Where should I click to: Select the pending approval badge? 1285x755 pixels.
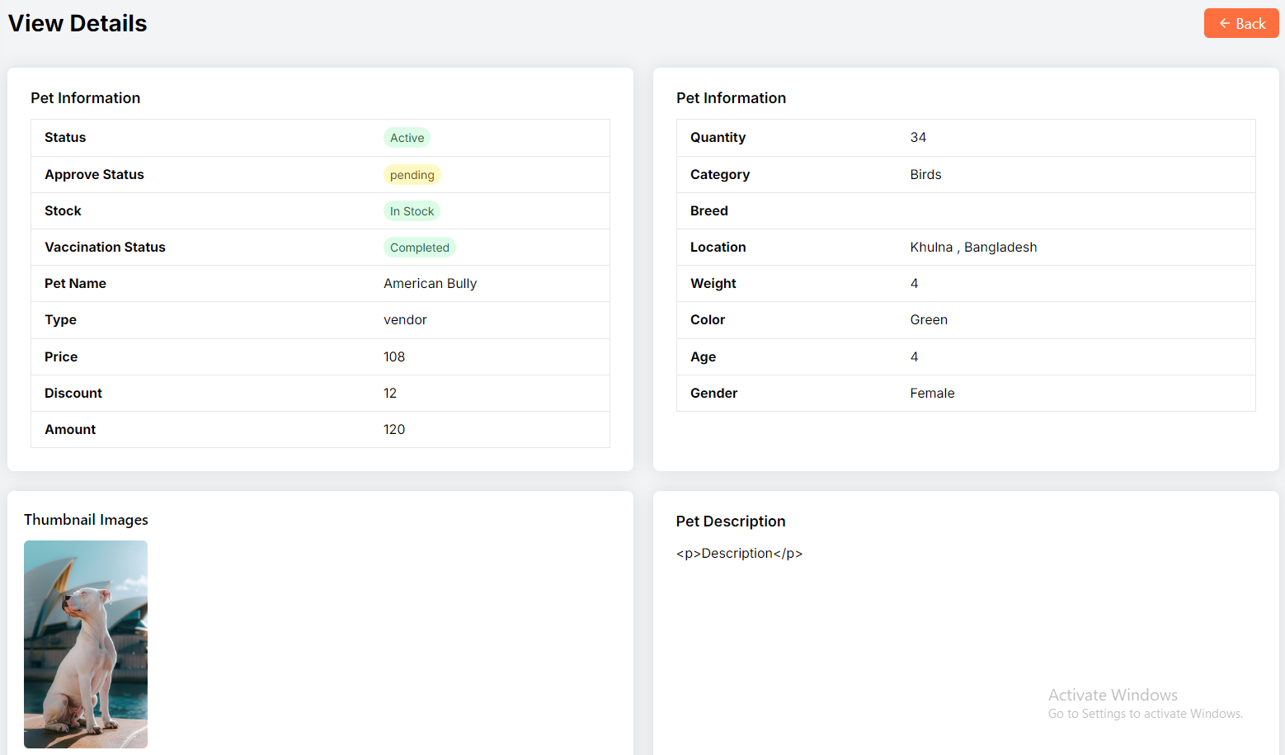coord(412,175)
